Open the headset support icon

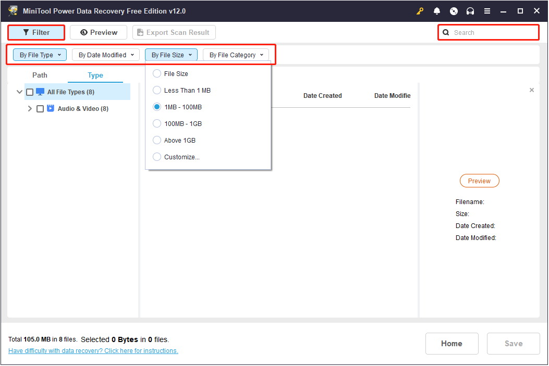[x=470, y=11]
